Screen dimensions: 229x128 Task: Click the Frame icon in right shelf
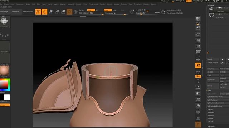[x=198, y=87]
